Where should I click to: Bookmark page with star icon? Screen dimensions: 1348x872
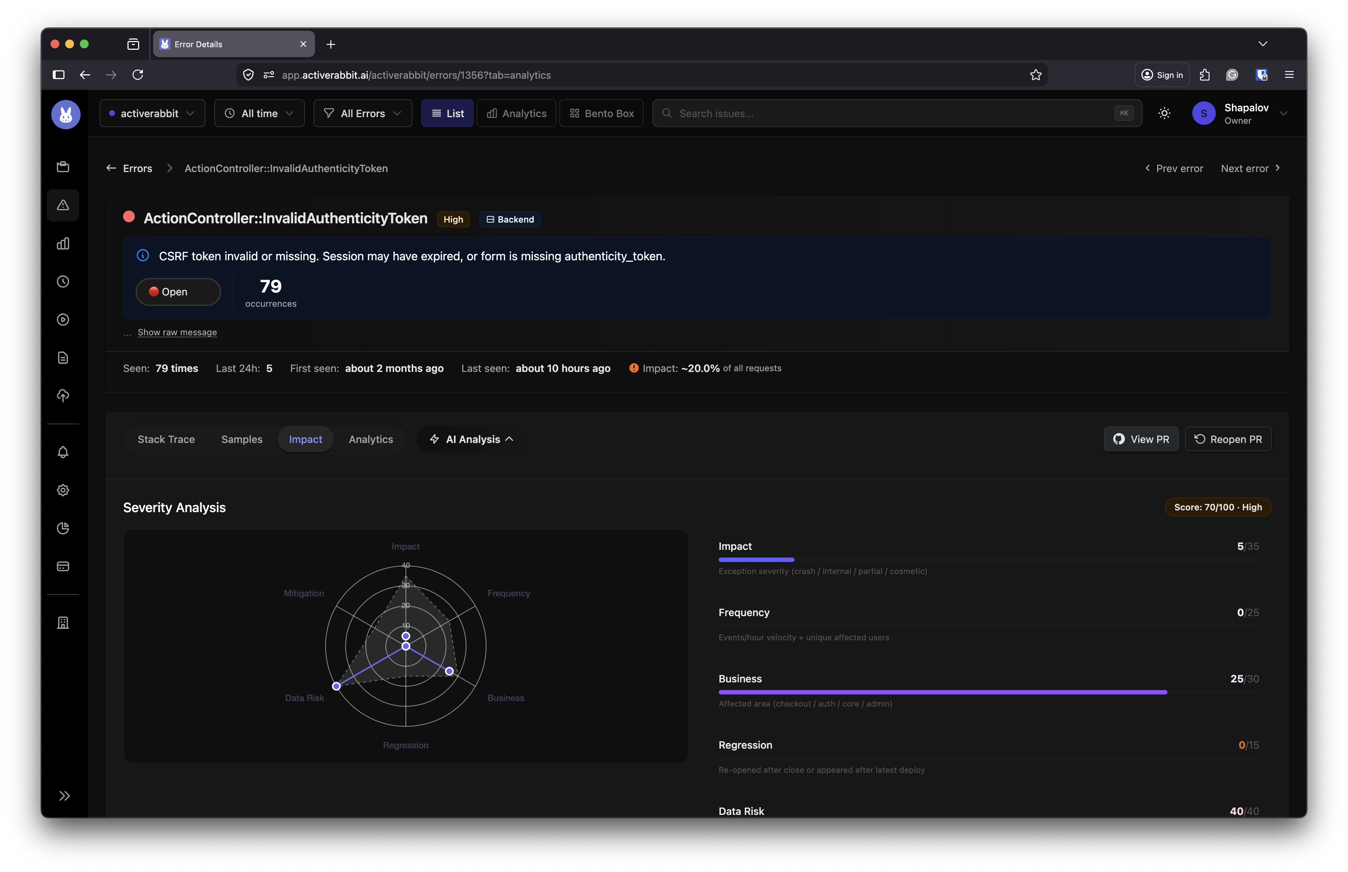[1035, 75]
